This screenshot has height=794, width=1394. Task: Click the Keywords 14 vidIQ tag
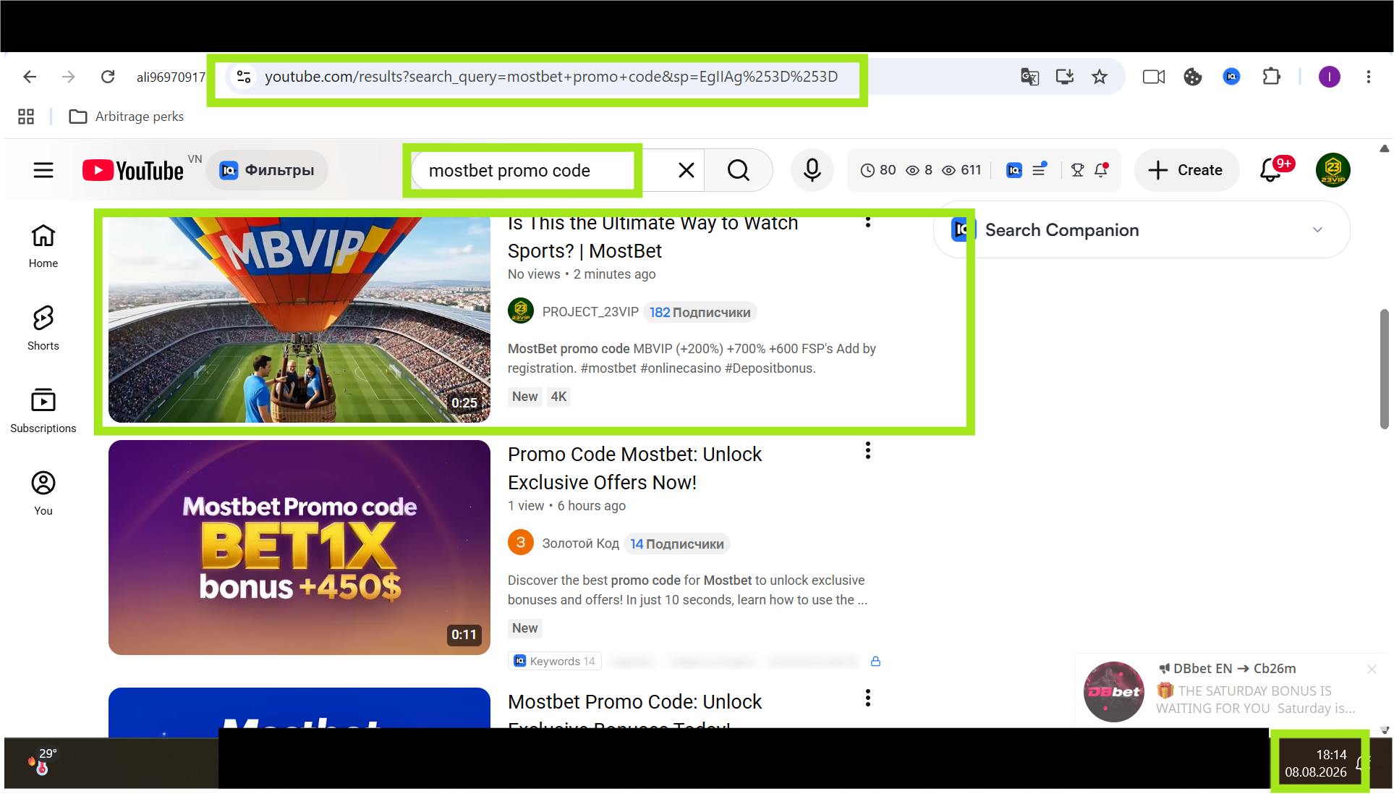(555, 661)
